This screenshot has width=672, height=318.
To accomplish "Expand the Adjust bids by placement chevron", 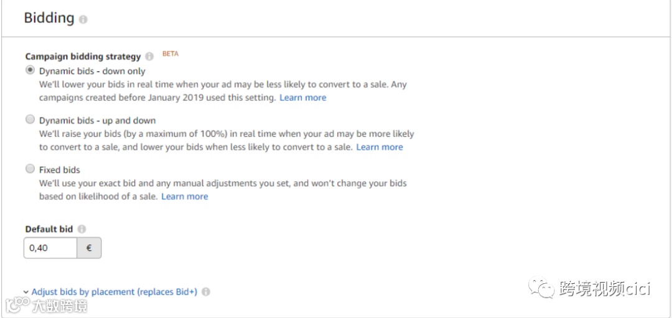I will click(x=26, y=292).
